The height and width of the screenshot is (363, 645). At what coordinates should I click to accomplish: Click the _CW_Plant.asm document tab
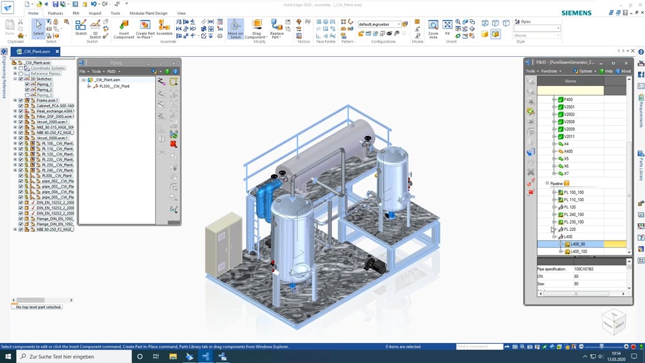point(36,52)
